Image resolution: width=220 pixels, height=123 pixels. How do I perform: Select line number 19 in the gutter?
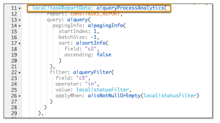[14, 55]
